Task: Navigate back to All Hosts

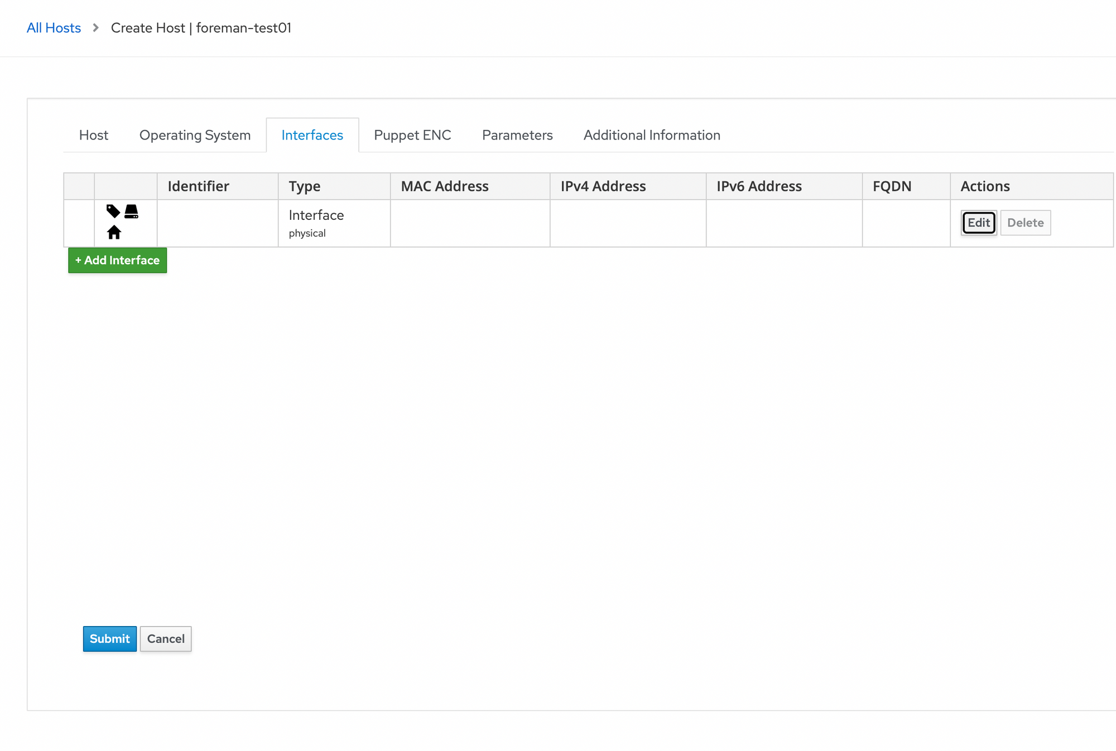Action: click(x=54, y=28)
